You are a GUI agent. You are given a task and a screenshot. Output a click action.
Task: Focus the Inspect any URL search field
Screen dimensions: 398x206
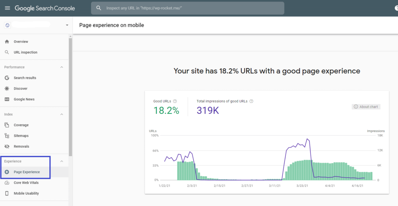188,8
